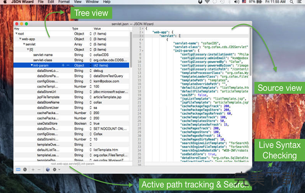Open type popup for servlet-name row
The width and height of the screenshot is (305, 193).
coord(90,55)
